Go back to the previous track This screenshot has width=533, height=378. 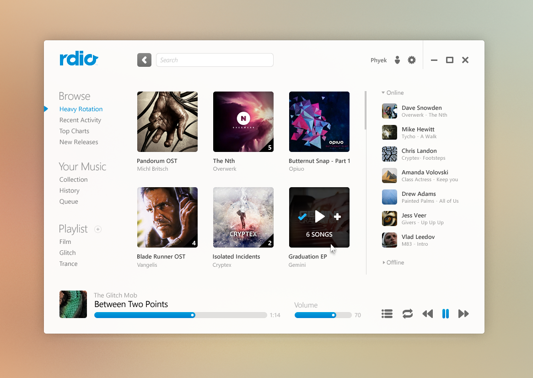pyautogui.click(x=427, y=313)
